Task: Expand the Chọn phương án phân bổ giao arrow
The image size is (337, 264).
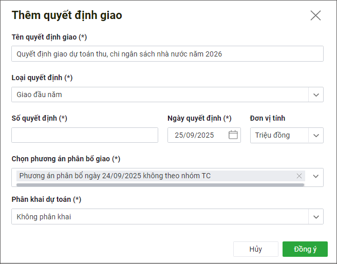Action: [316, 176]
